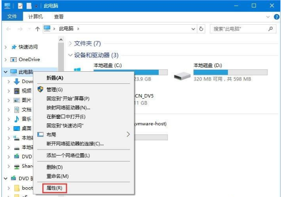Expand the ribbon with the chevron
The width and height of the screenshot is (282, 197).
[x=268, y=17]
